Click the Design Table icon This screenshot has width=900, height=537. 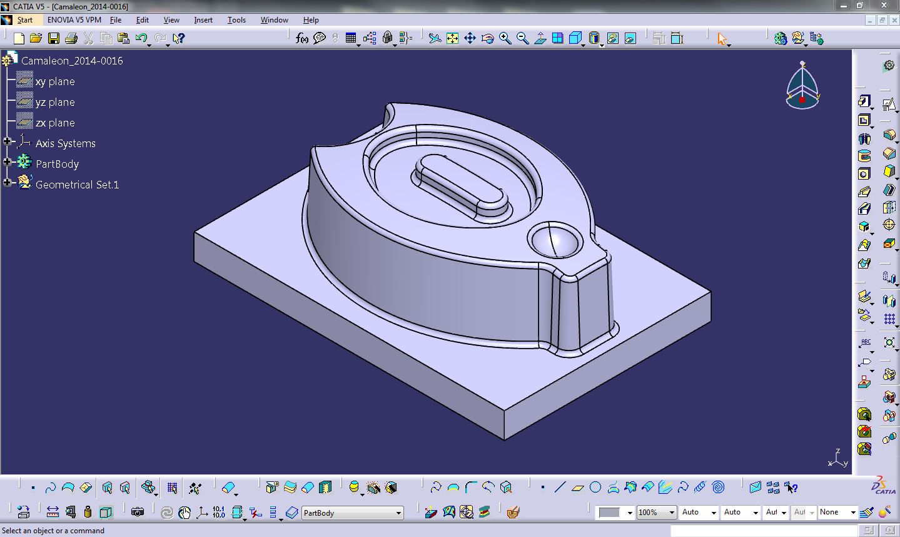coord(350,38)
